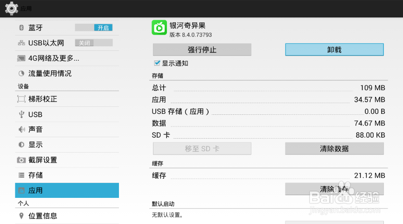This screenshot has width=403, height=224.
Task: Open 位置信息 location settings
Action: coord(67,216)
